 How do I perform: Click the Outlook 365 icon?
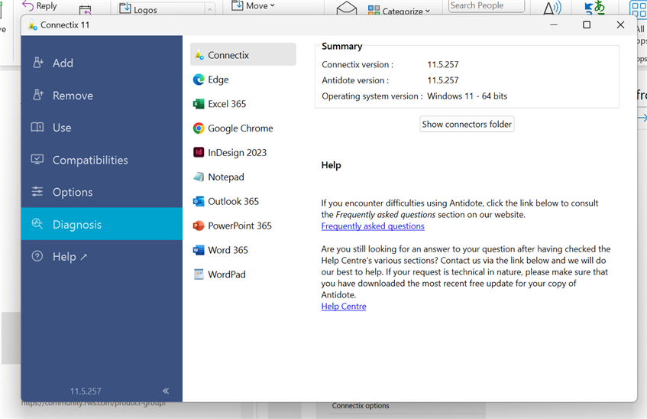(199, 201)
